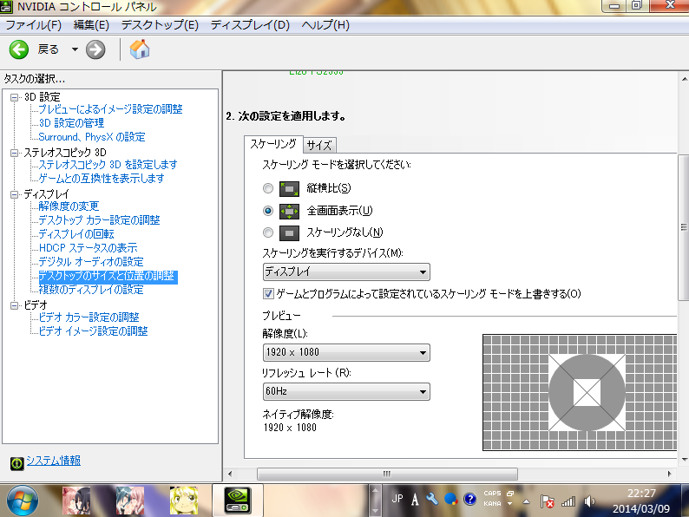The width and height of the screenshot is (689, 517).
Task: Go to the Home page icon
Action: [139, 49]
